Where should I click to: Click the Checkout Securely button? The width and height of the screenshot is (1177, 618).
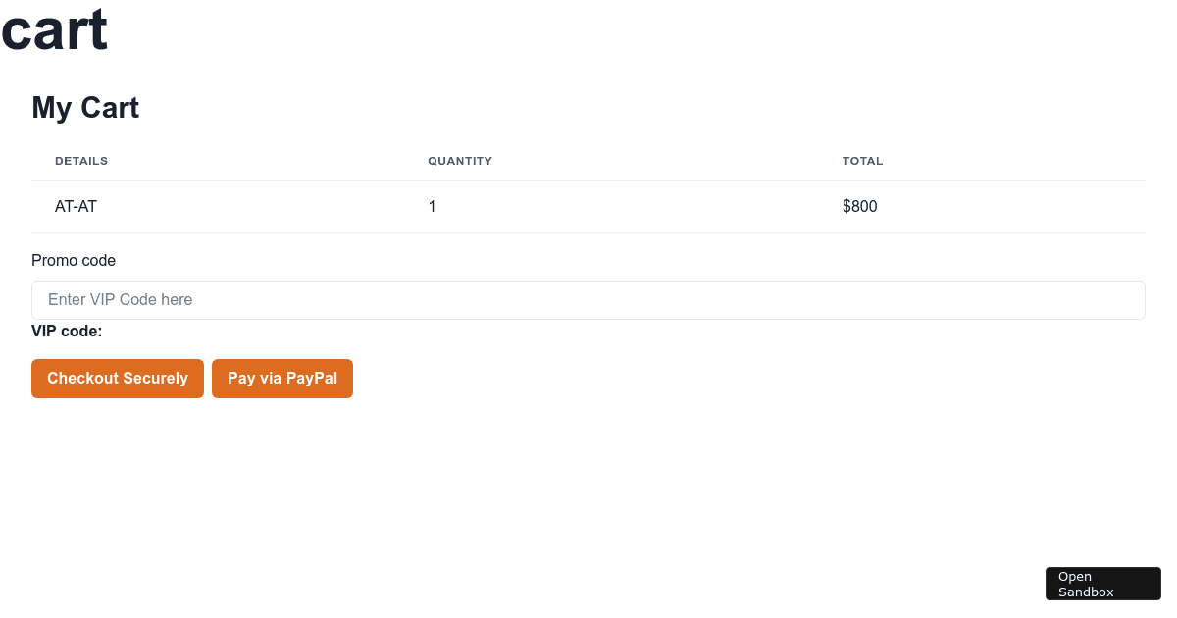(x=118, y=379)
